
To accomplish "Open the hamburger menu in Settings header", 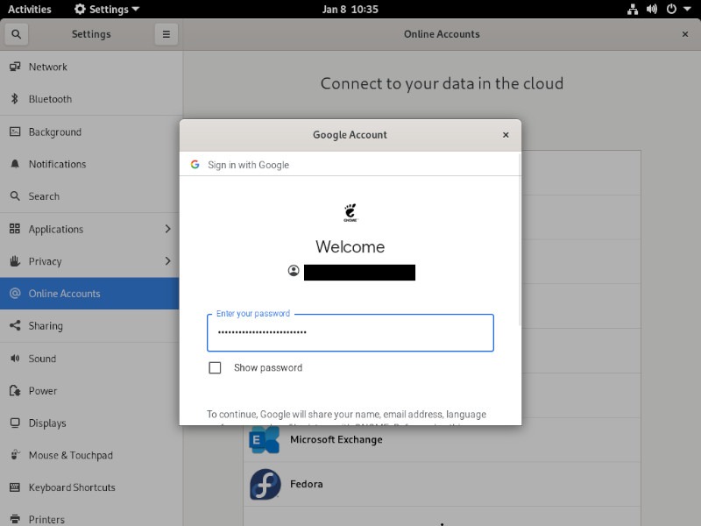I will pos(166,34).
